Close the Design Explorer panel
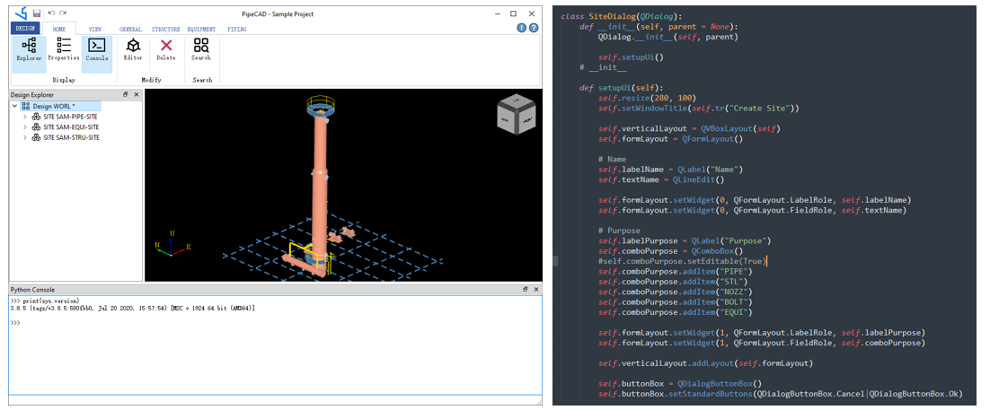This screenshot has height=410, width=990. pos(136,94)
